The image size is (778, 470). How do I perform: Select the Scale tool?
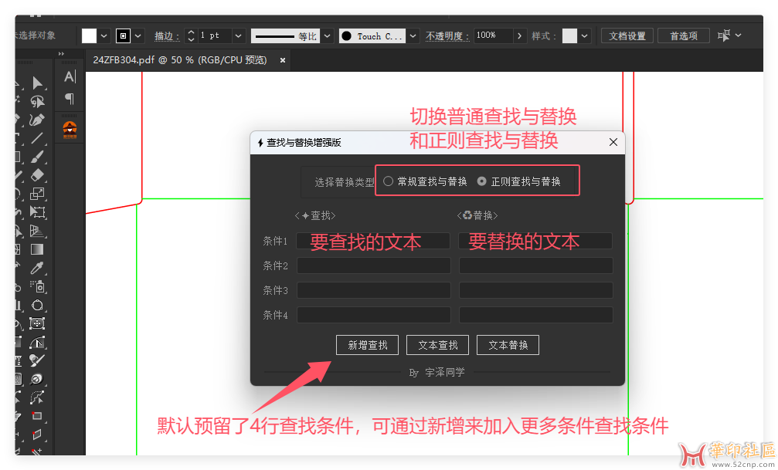click(37, 194)
